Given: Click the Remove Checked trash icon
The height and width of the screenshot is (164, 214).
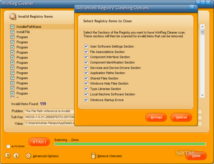Looking at the screenshot, I should point(94,156).
